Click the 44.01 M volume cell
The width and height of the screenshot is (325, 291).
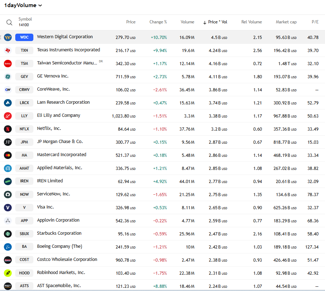(187, 182)
